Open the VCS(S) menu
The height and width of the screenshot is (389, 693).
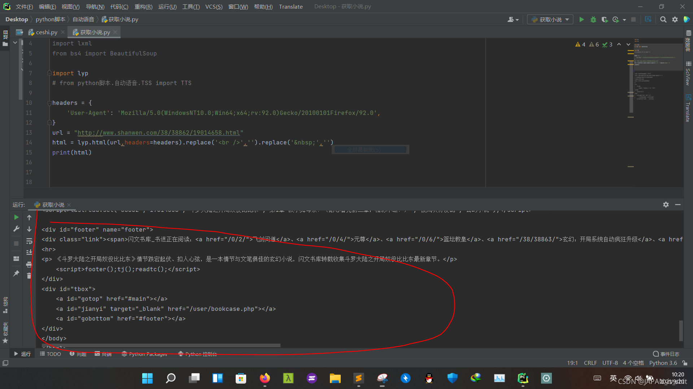(214, 6)
